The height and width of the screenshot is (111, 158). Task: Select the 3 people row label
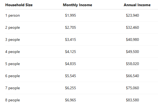12,40
